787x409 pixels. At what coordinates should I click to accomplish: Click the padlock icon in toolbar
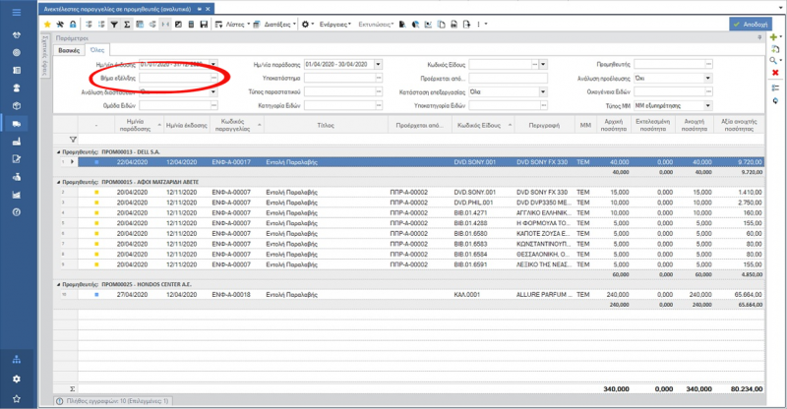(x=73, y=25)
